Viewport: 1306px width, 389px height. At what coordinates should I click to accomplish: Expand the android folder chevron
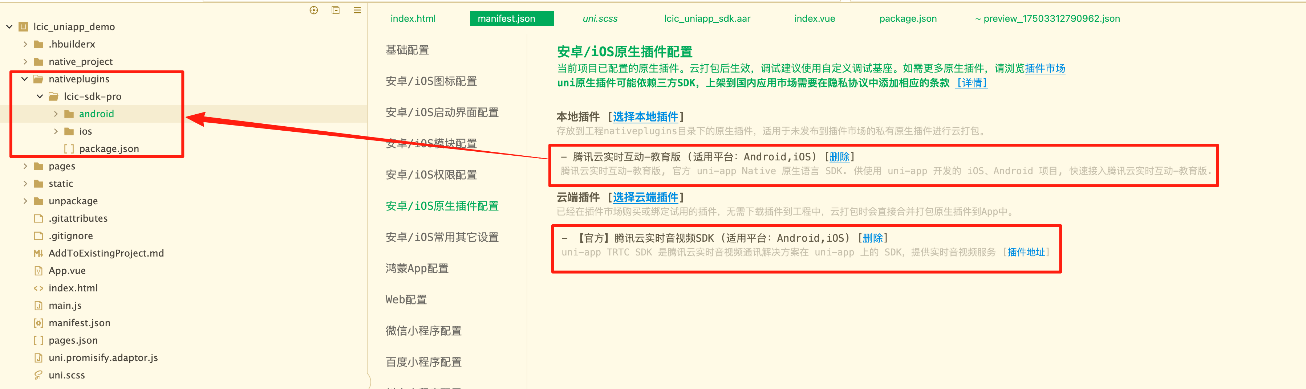click(x=56, y=114)
